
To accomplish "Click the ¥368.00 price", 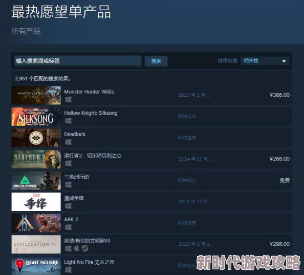I will click(279, 95).
